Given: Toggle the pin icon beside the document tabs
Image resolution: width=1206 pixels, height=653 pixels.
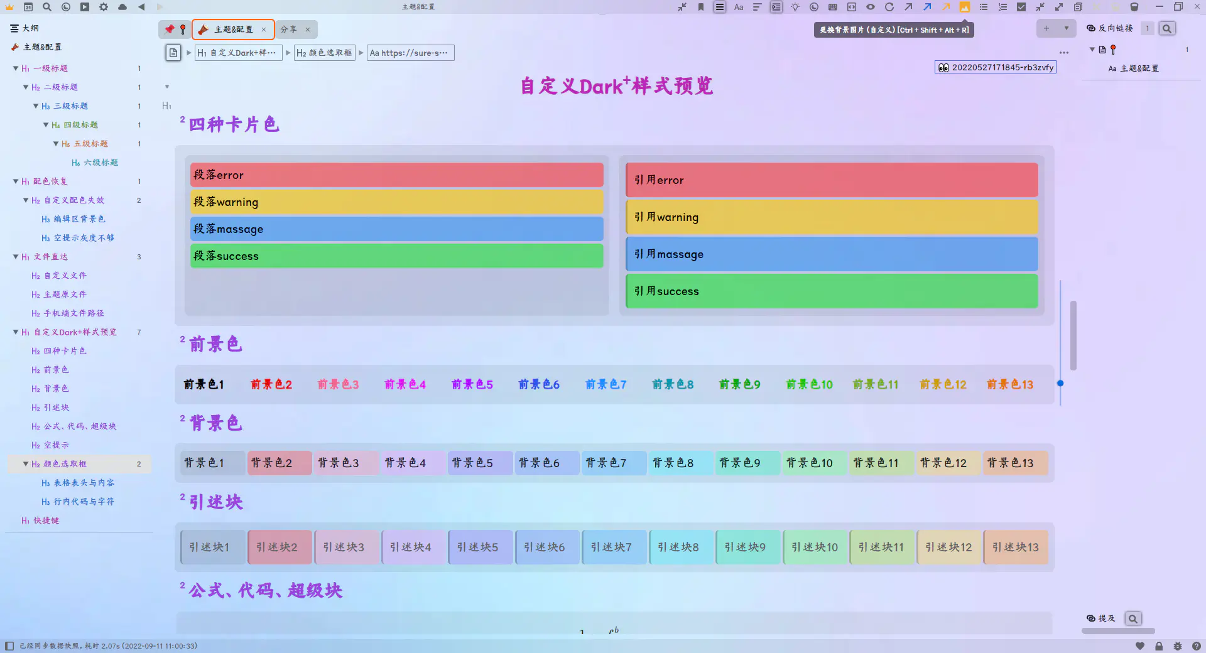Looking at the screenshot, I should tap(170, 29).
